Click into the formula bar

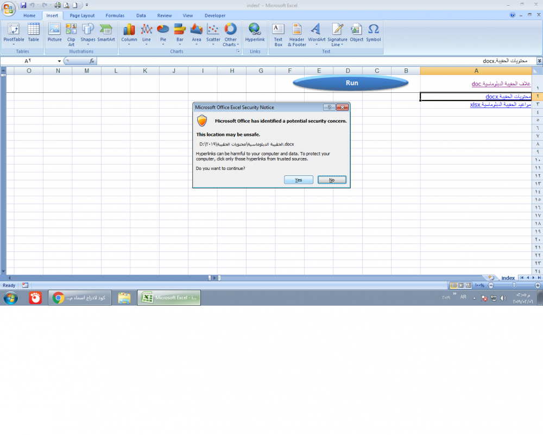[x=317, y=61]
